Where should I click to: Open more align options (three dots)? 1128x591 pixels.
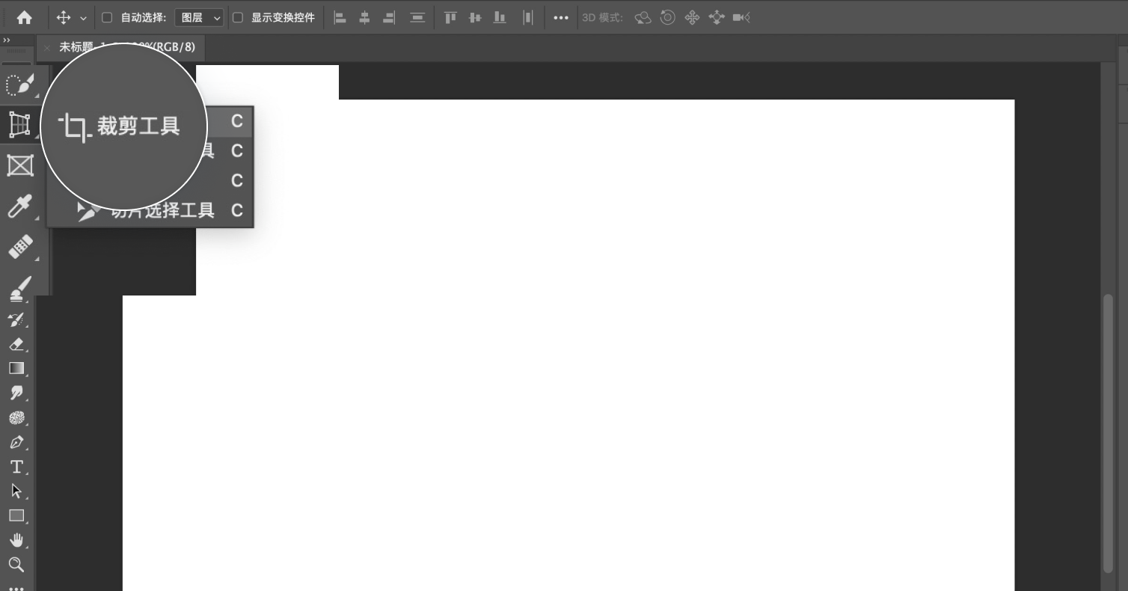point(561,18)
